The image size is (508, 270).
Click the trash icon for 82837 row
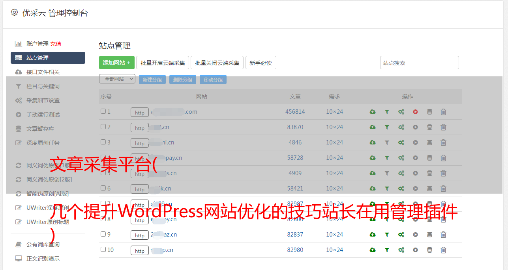point(443,235)
